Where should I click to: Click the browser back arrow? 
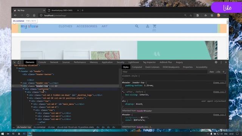tap(16, 15)
